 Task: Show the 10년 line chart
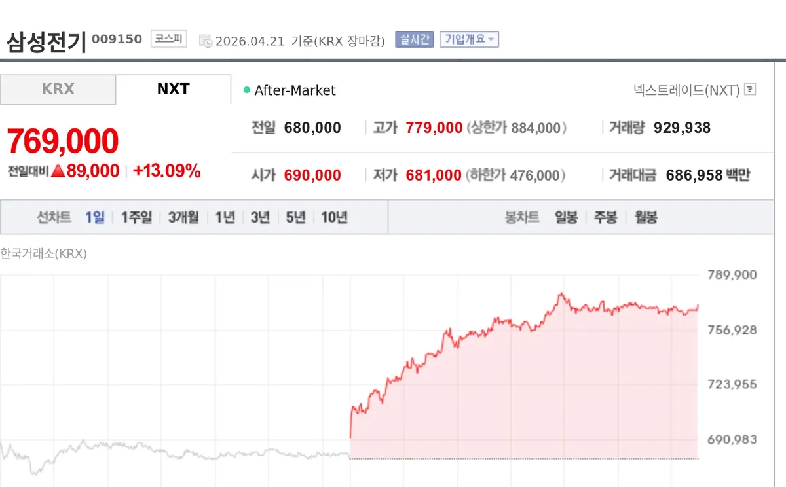point(334,217)
